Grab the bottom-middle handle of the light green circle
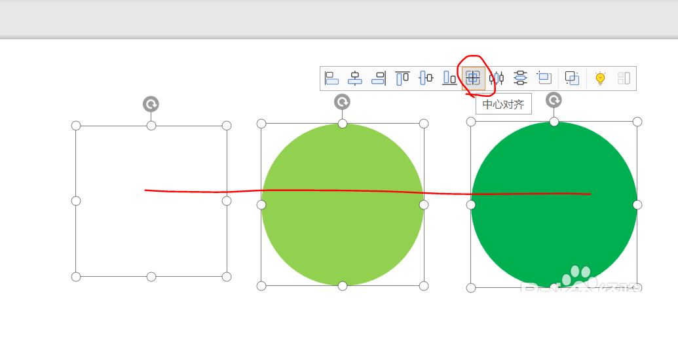 tap(343, 285)
